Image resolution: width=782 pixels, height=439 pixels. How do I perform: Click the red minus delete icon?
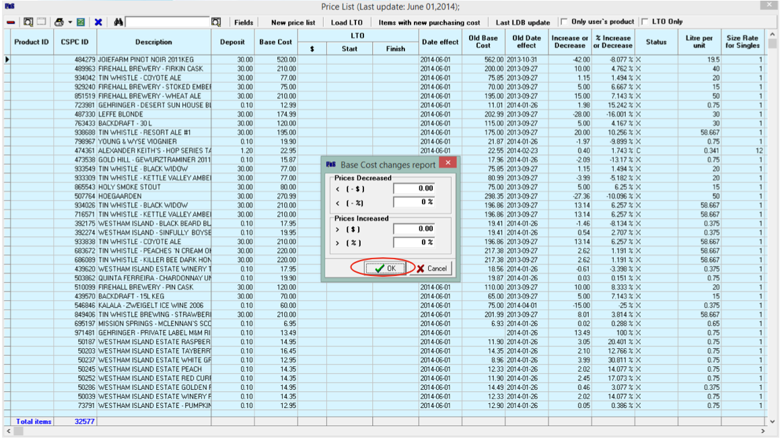(x=11, y=22)
